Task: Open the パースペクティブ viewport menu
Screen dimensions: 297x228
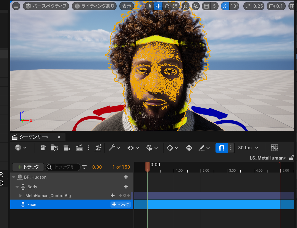Action: coord(46,6)
